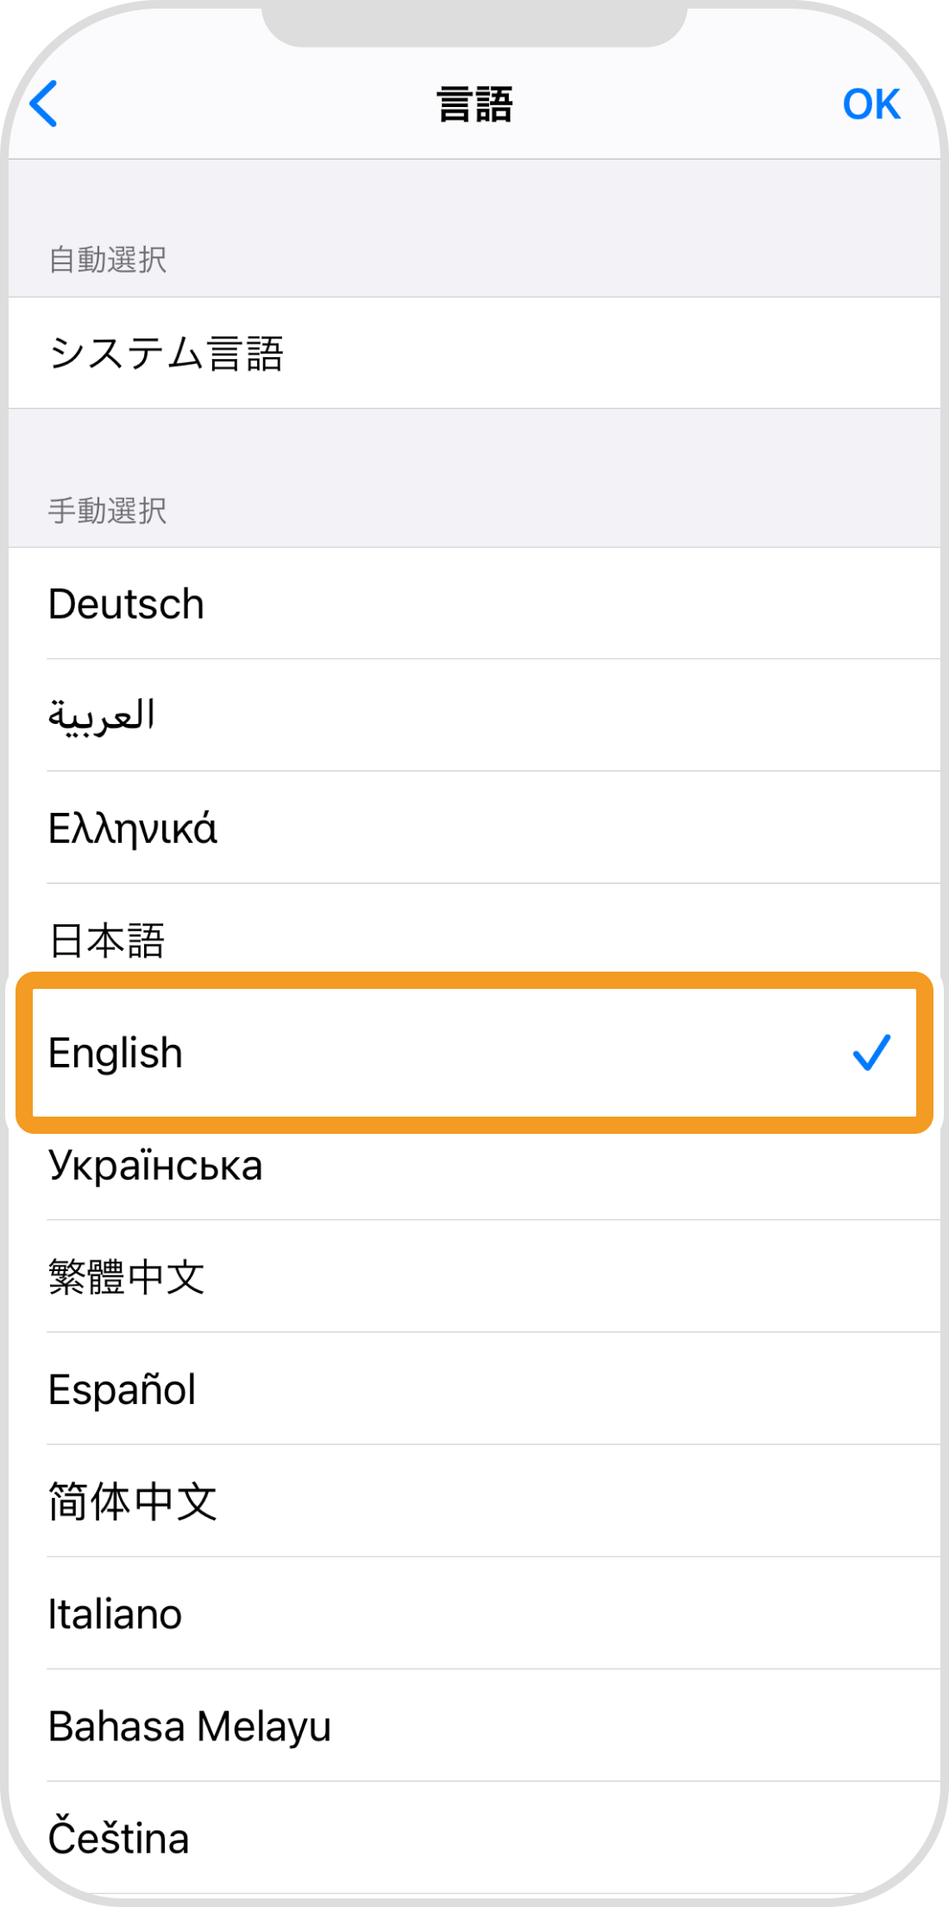Switch language to 日本語

[x=107, y=940]
